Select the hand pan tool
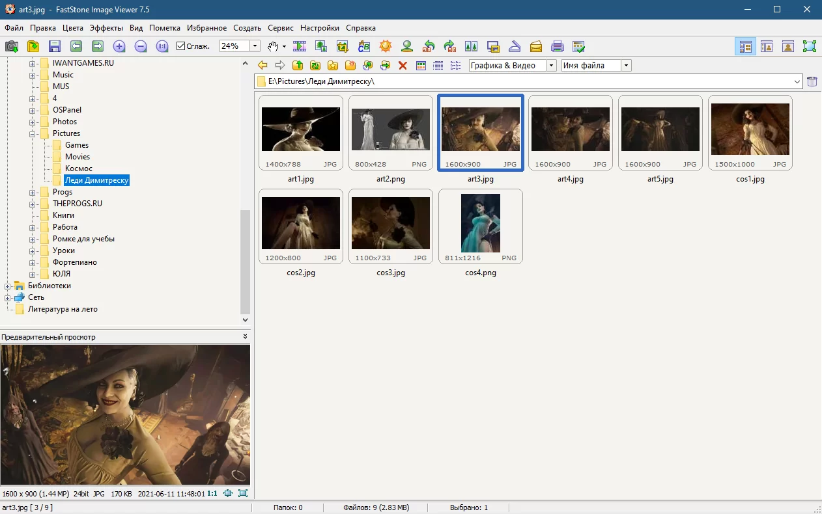822x514 pixels. pos(274,46)
